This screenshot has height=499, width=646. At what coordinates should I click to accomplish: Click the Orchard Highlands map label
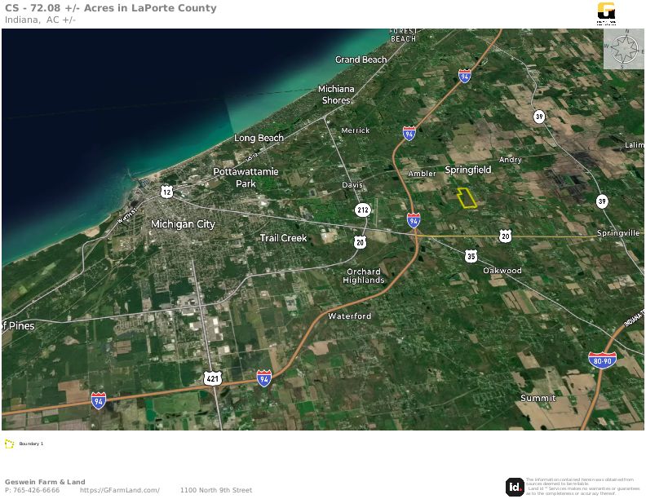(364, 276)
